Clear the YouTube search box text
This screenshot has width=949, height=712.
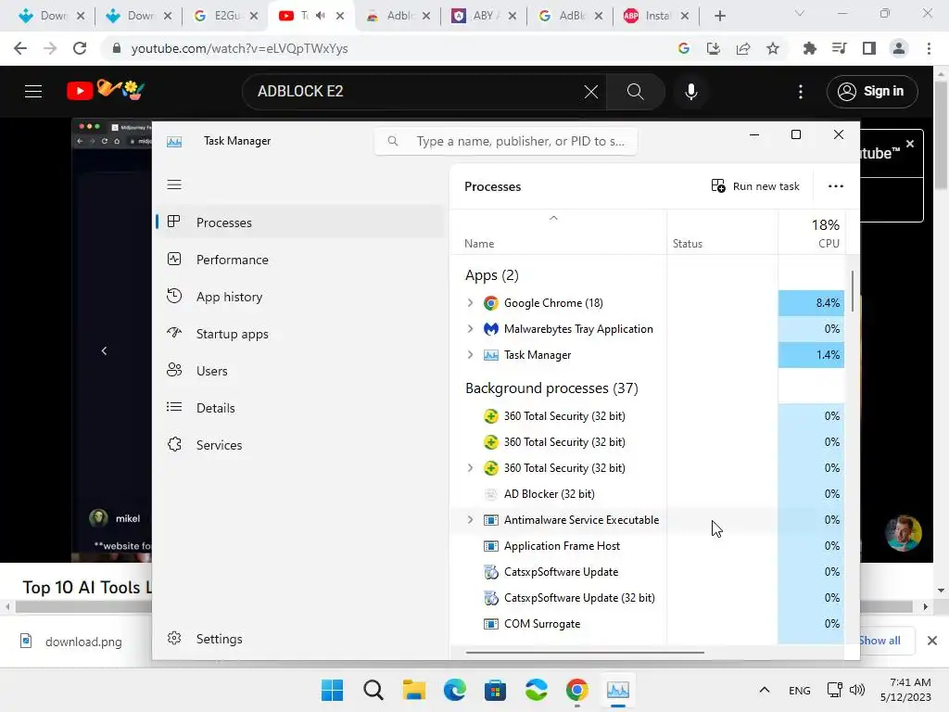(x=590, y=92)
